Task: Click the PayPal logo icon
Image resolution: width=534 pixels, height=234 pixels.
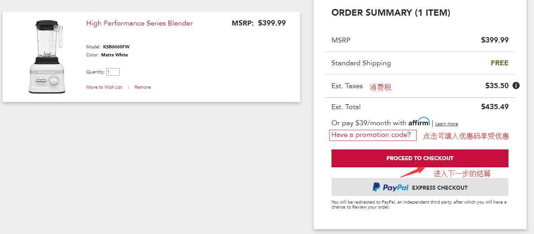Action: [x=377, y=187]
